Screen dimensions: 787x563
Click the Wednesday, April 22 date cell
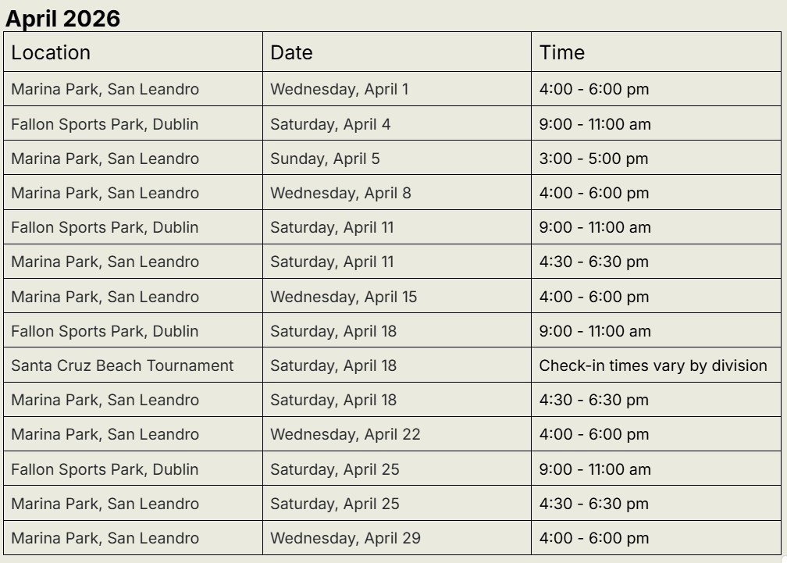point(345,434)
